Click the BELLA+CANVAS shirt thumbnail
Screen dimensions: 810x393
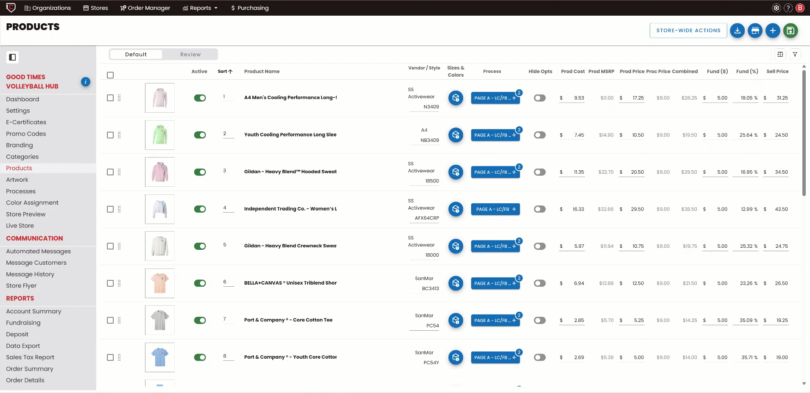(160, 283)
